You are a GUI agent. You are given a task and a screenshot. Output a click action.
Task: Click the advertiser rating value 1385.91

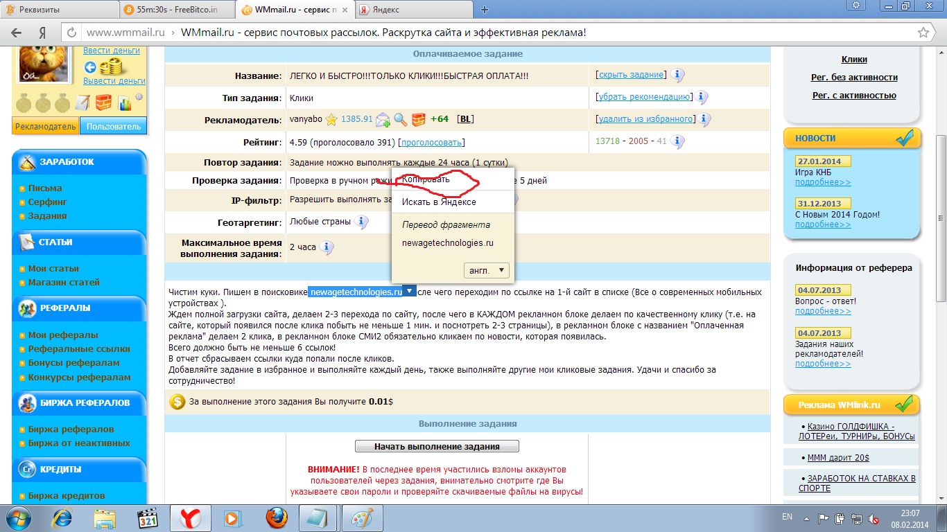click(356, 119)
